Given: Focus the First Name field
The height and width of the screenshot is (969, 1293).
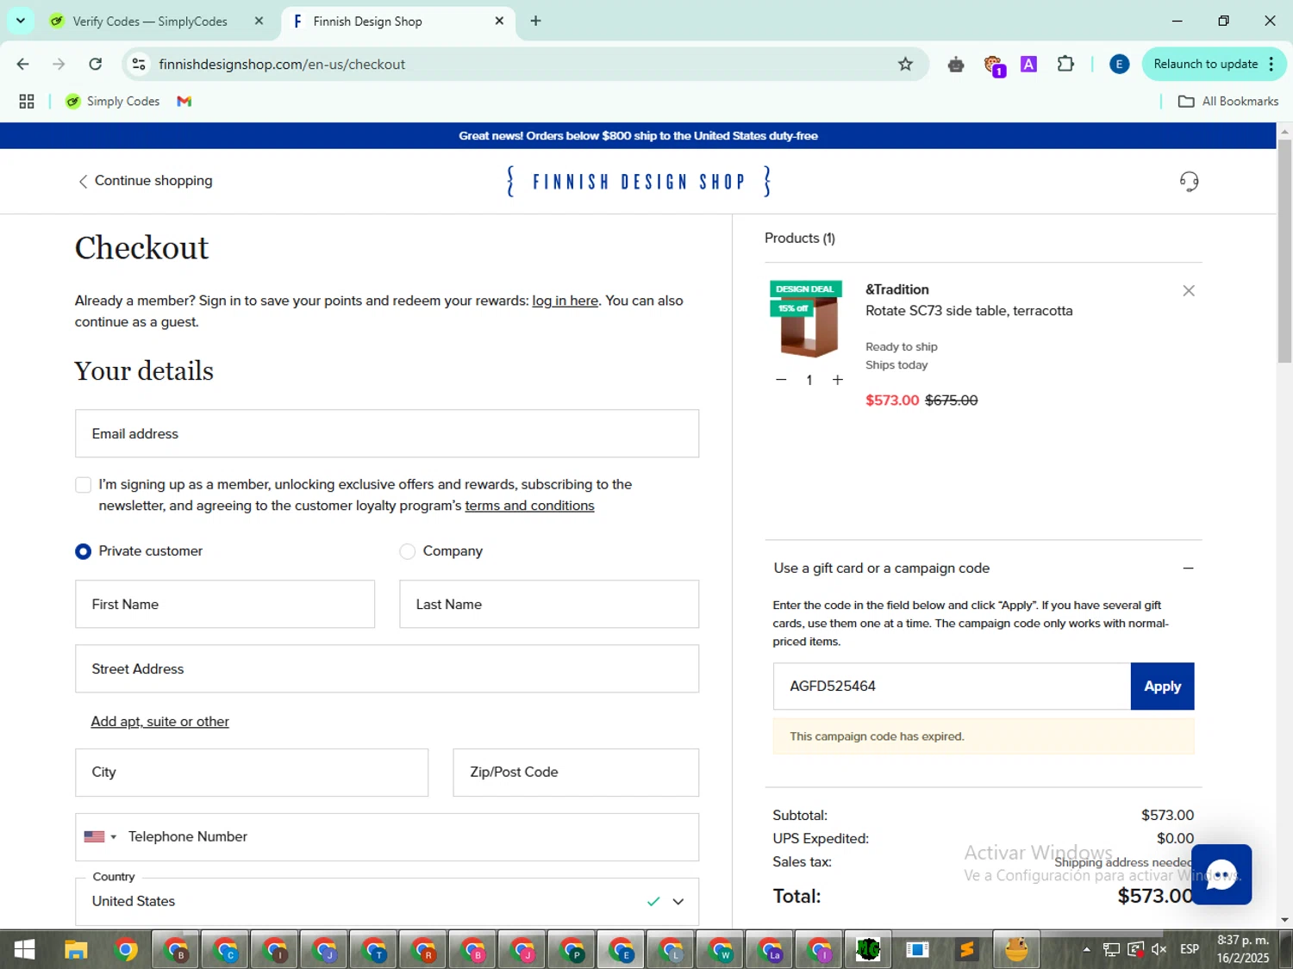Looking at the screenshot, I should point(225,605).
